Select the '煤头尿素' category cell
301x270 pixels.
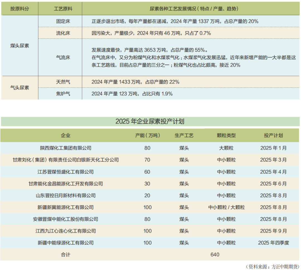pos(20,46)
